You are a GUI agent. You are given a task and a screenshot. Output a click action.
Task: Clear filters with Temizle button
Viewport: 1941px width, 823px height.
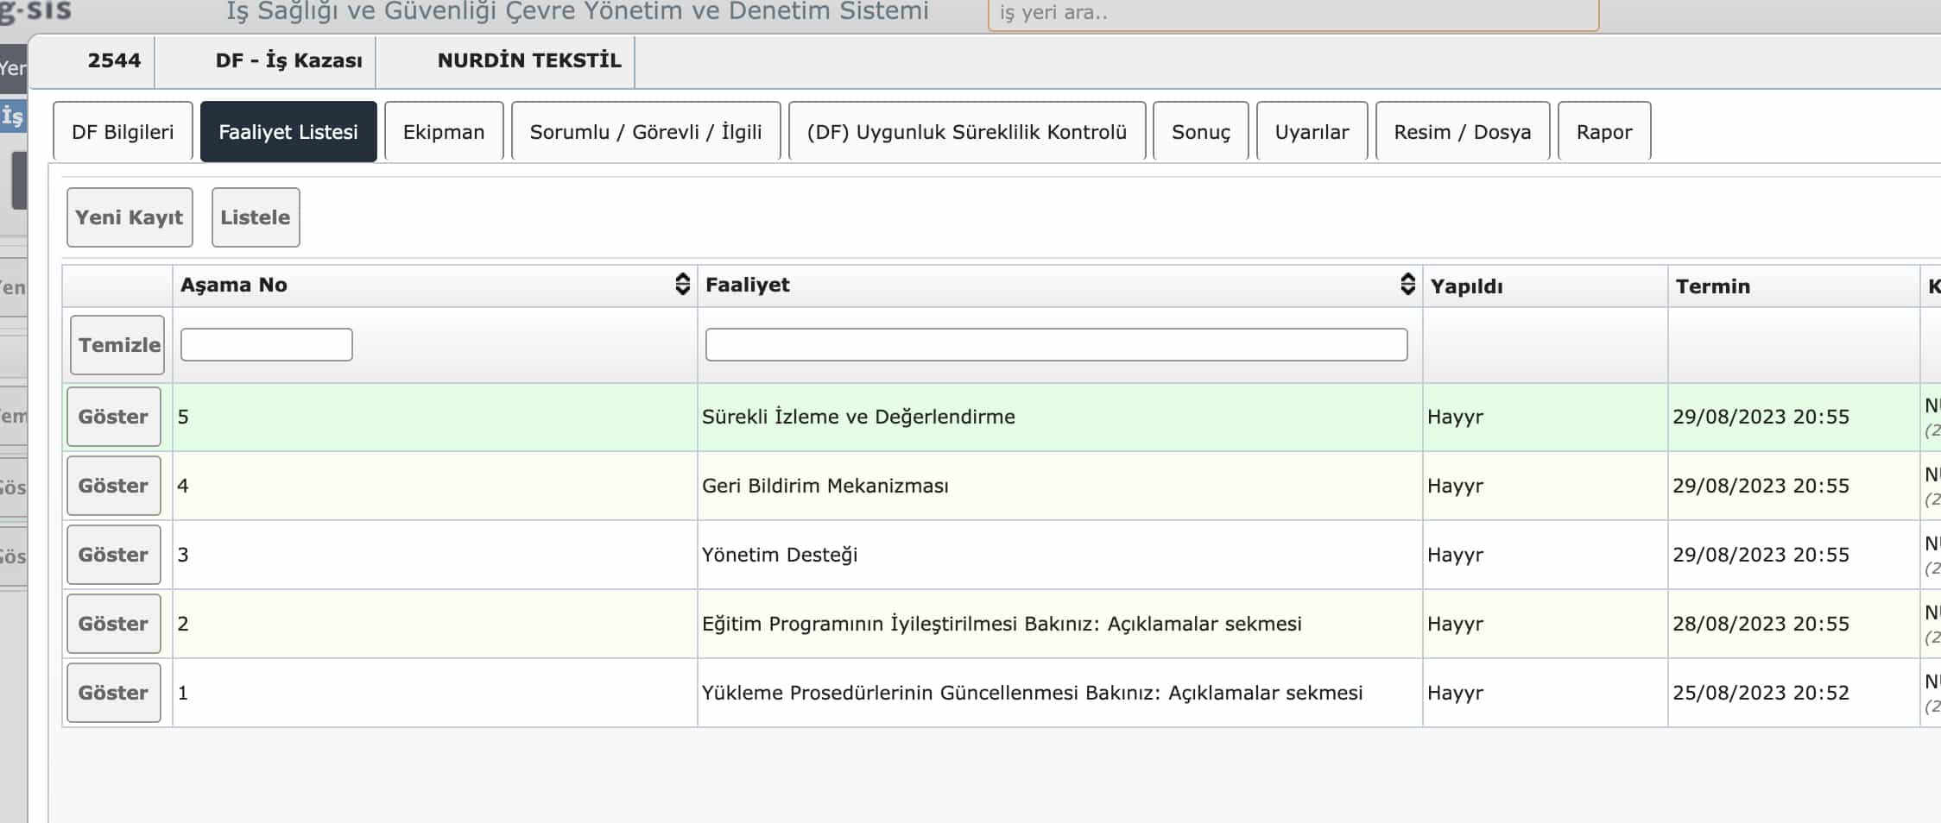(x=117, y=345)
